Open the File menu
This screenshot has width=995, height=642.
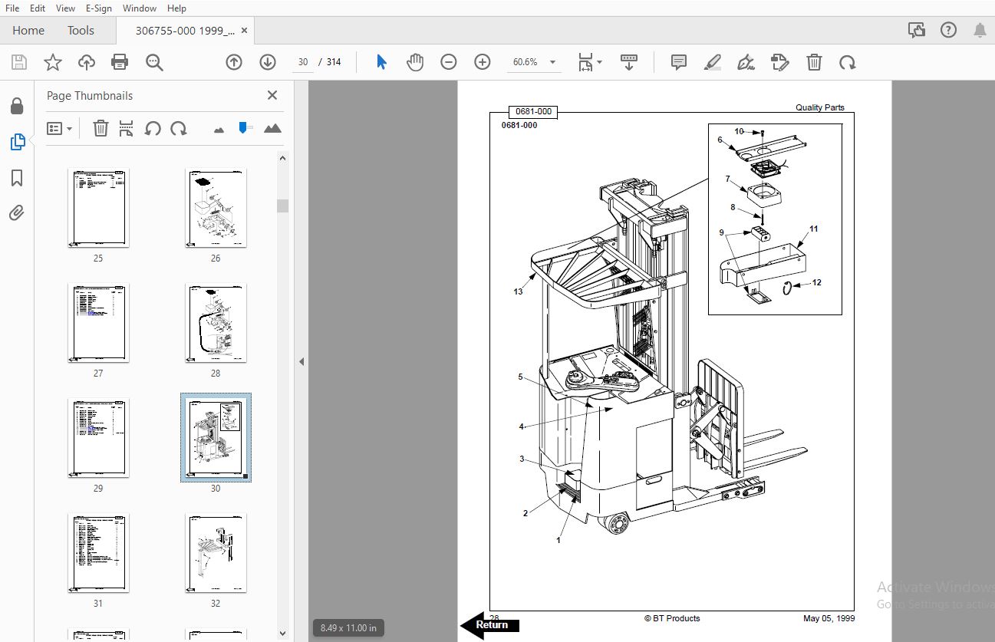click(12, 8)
